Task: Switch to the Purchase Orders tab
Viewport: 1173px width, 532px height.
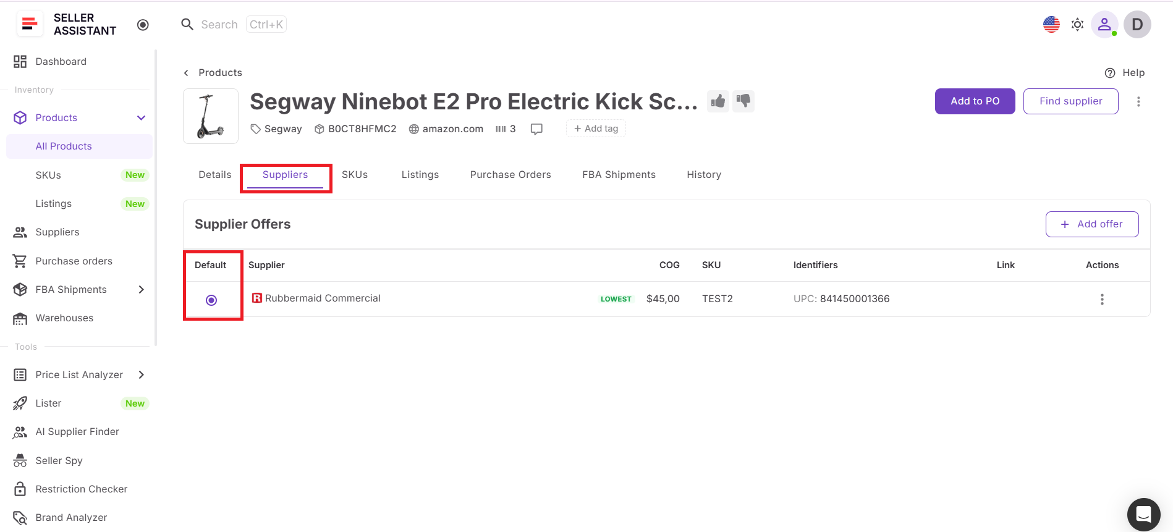Action: point(510,175)
